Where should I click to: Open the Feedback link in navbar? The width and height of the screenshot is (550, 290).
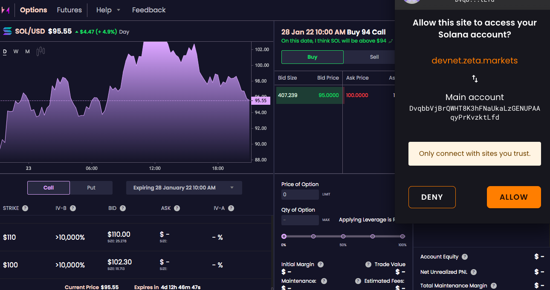[x=149, y=10]
